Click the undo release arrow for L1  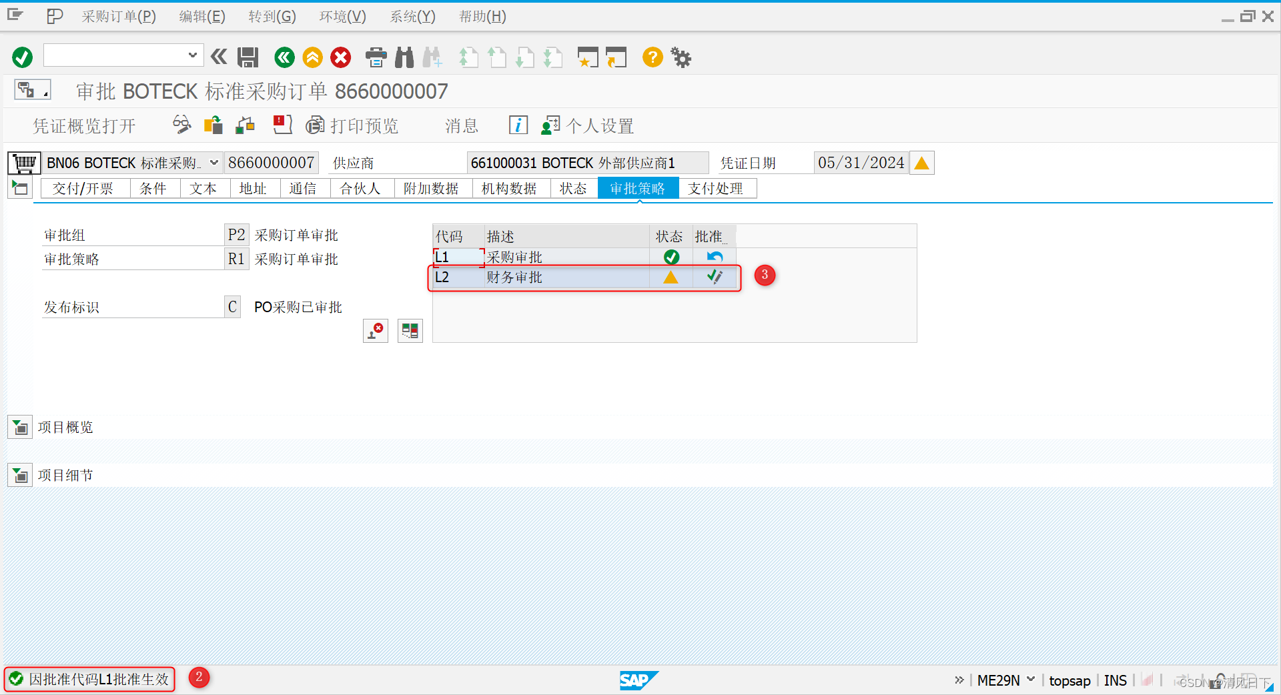click(715, 257)
